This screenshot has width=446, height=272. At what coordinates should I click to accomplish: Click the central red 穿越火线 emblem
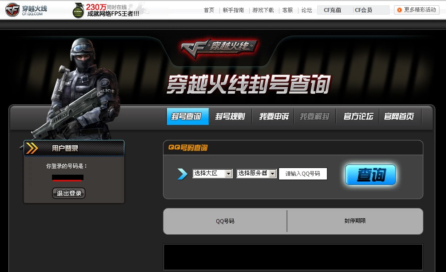(x=219, y=48)
